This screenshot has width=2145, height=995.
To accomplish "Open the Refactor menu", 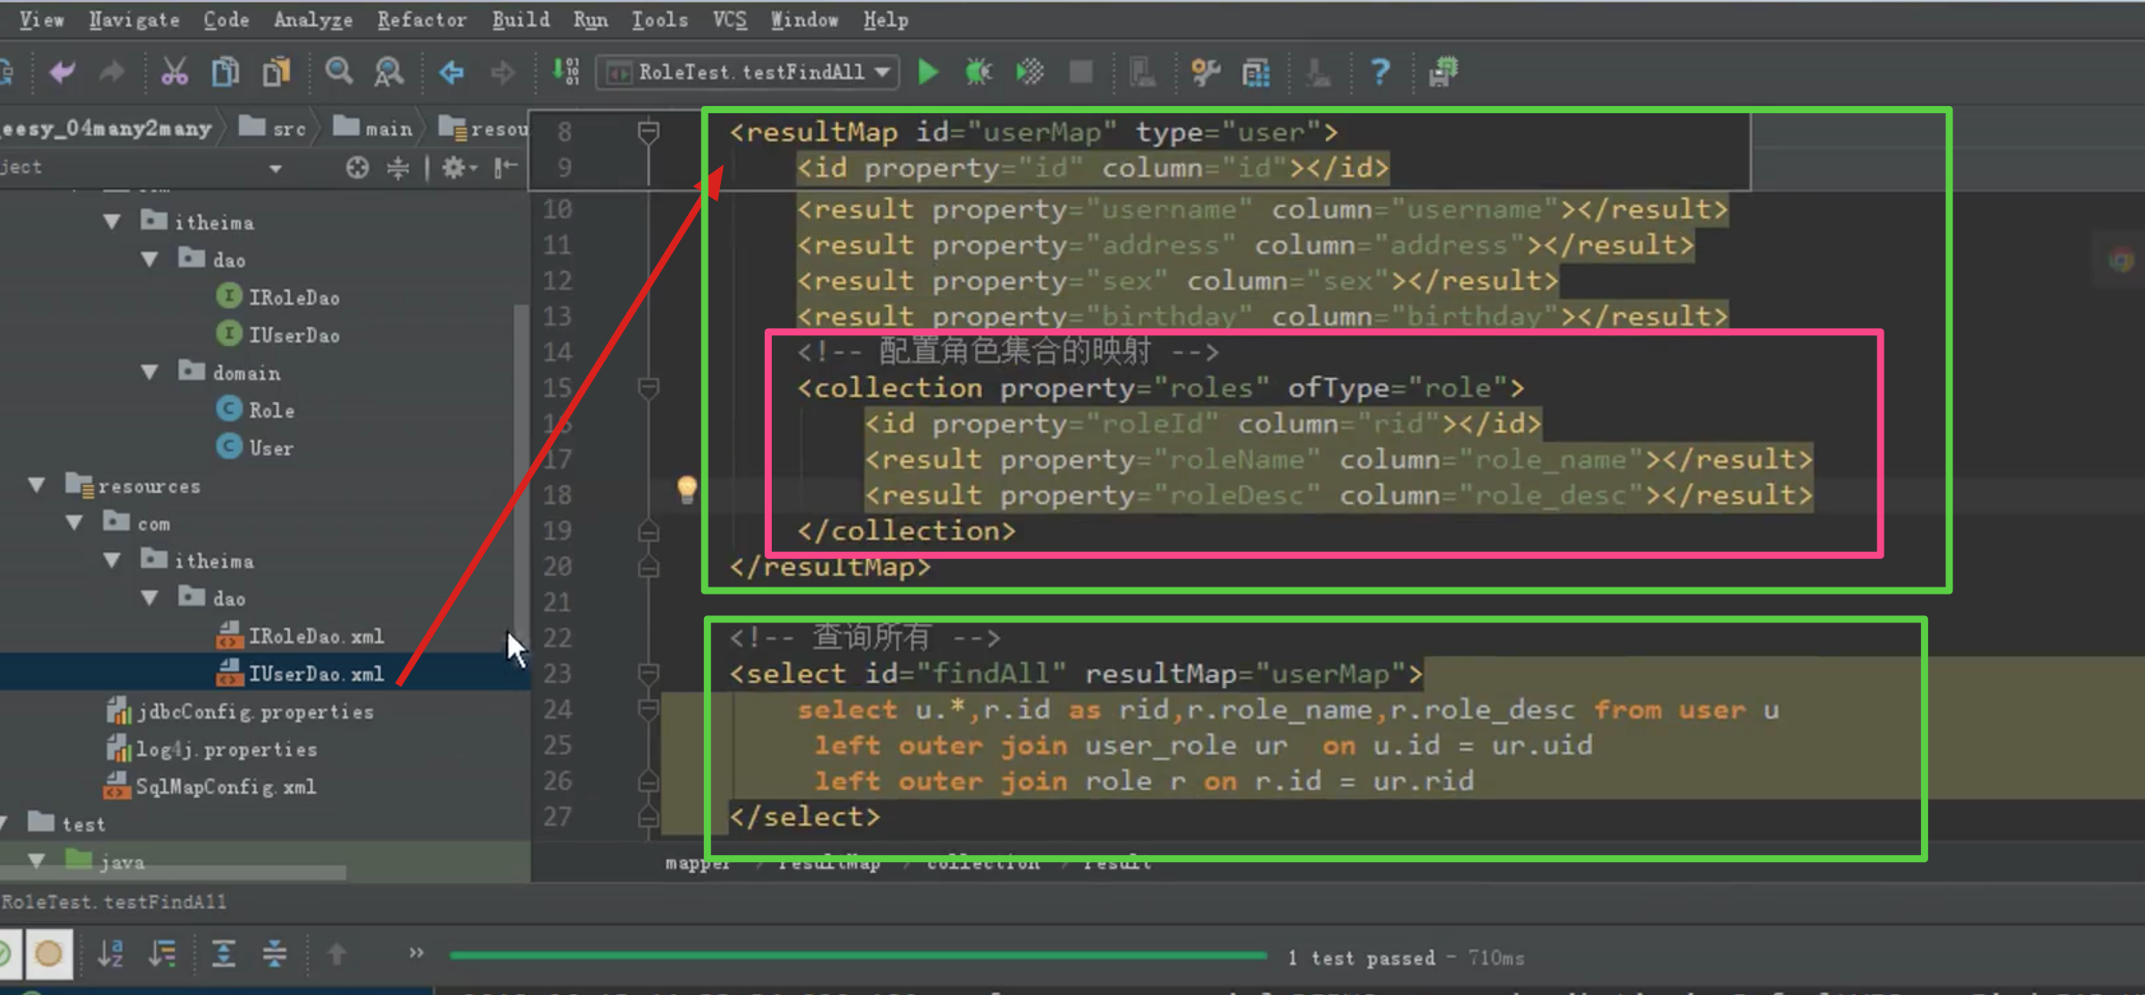I will tap(421, 20).
